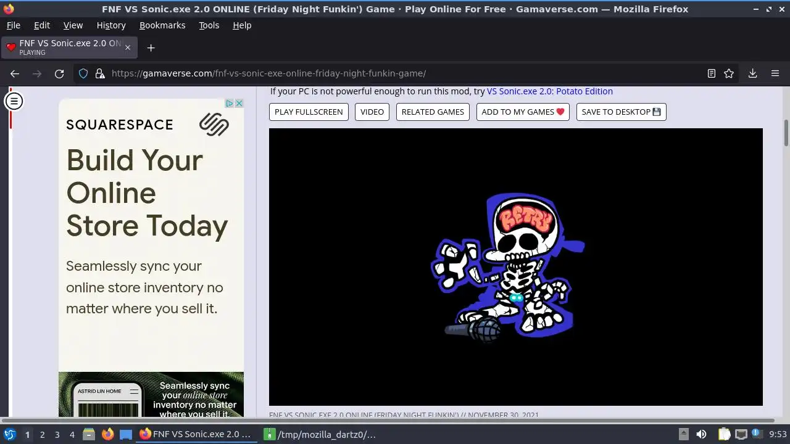Image resolution: width=790 pixels, height=444 pixels.
Task: Open the Bookmarks menu
Action: pyautogui.click(x=162, y=25)
